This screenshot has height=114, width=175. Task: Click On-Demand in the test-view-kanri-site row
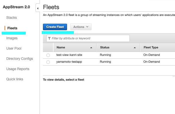(x=152, y=55)
